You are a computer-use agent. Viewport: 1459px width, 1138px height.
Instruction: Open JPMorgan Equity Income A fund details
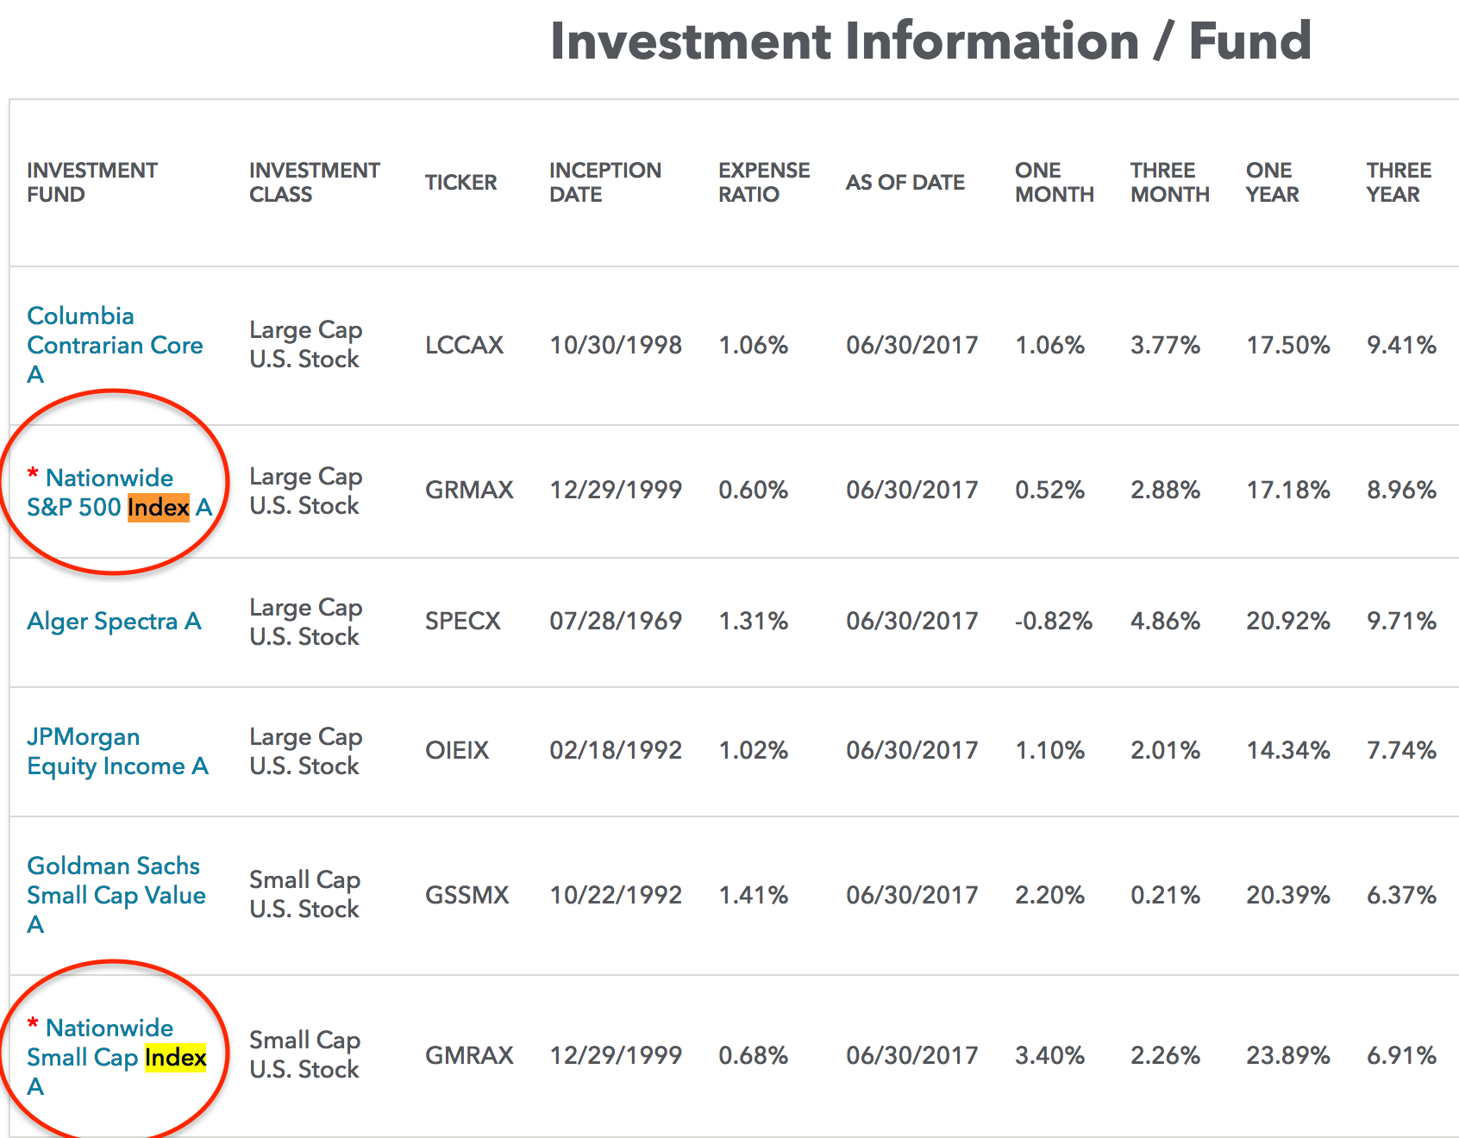tap(117, 751)
